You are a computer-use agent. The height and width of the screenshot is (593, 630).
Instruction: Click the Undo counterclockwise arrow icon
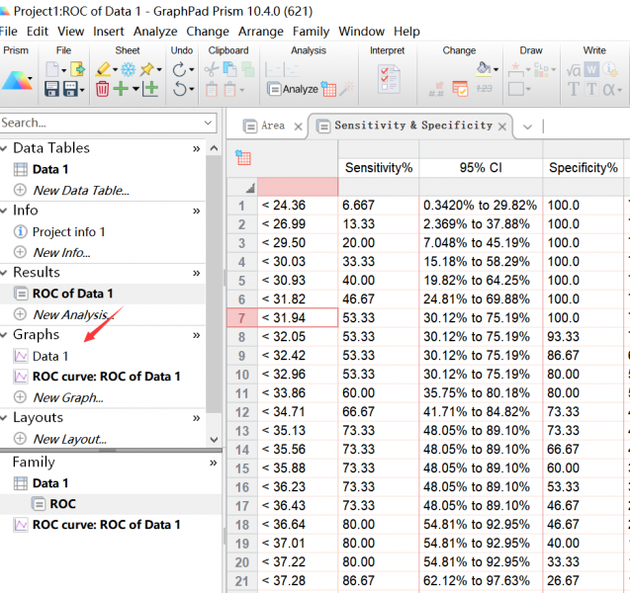coord(180,88)
